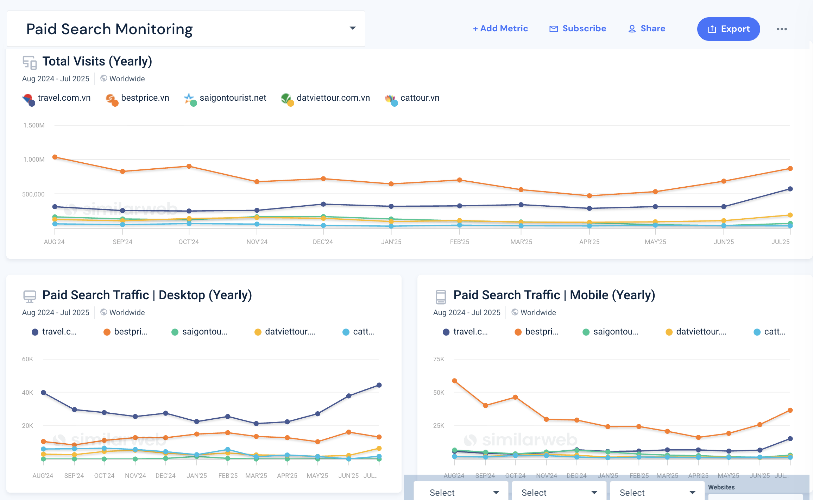Click 1.500M axis label in Total Visits chart

(x=34, y=125)
